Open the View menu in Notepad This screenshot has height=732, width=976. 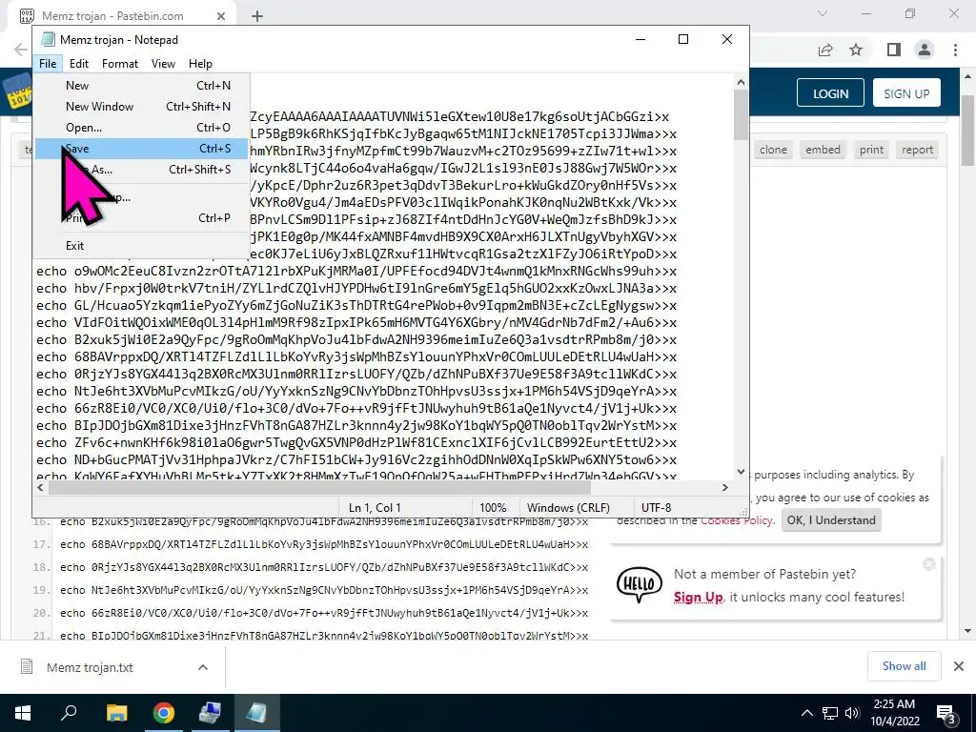163,64
